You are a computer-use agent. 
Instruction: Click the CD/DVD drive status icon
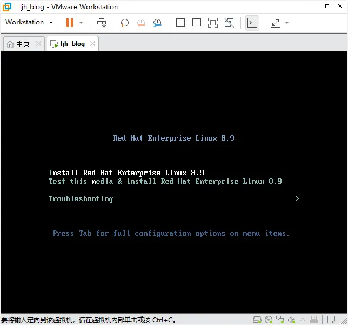click(269, 320)
